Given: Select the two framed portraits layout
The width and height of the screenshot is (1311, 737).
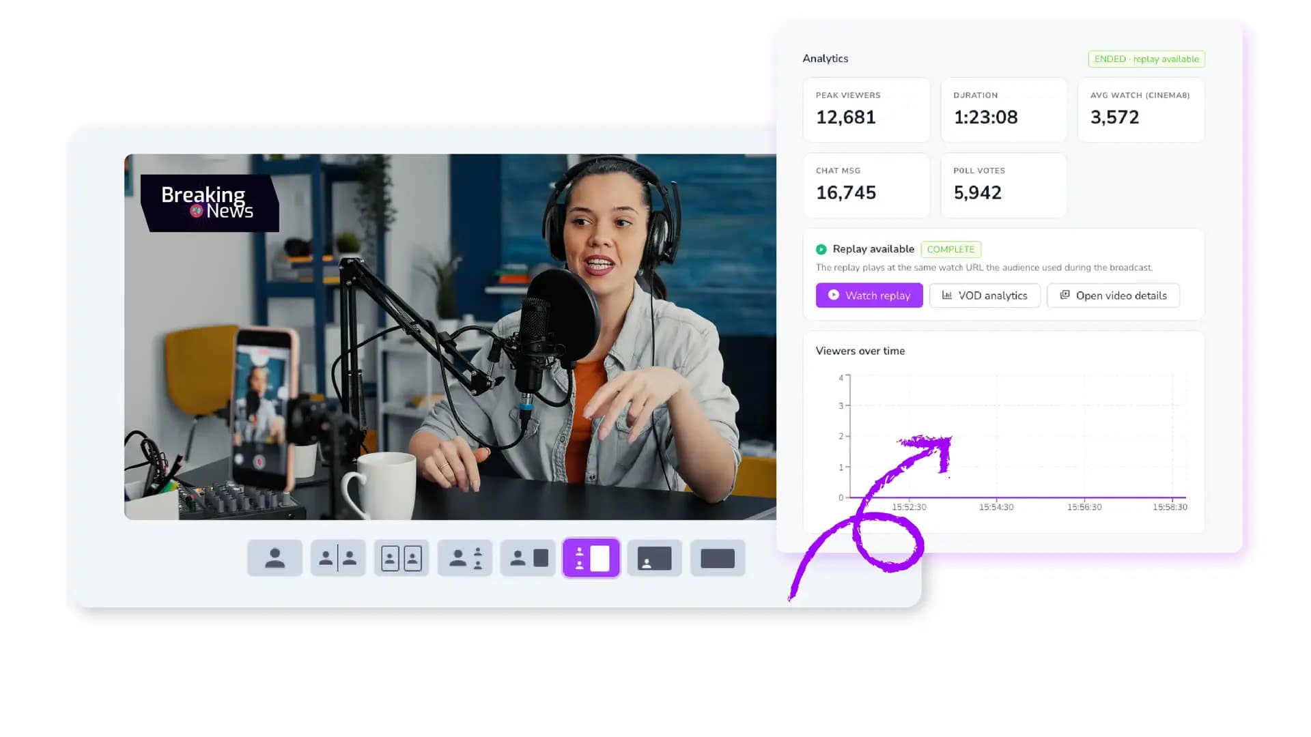Looking at the screenshot, I should point(401,558).
